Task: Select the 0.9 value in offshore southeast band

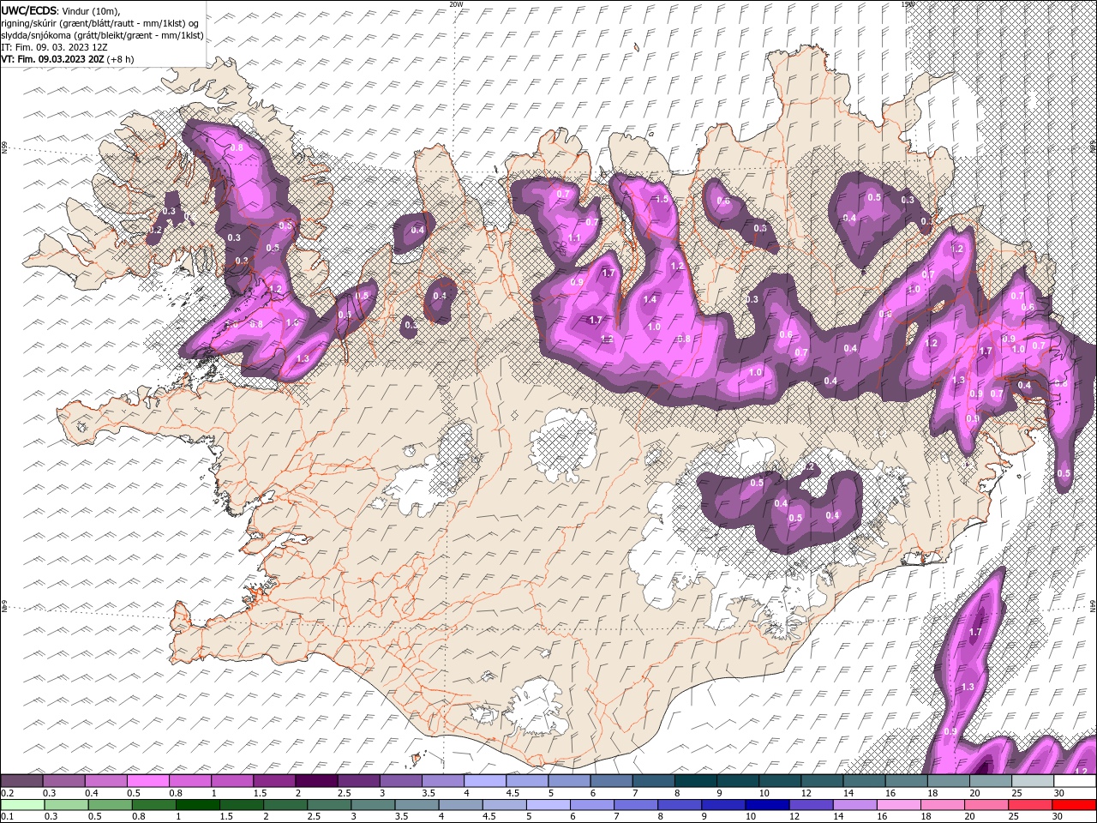Action: 950,732
